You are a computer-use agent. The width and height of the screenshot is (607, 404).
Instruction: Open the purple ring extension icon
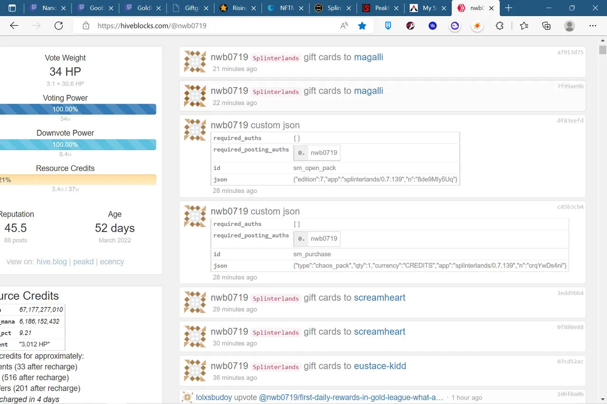[455, 26]
